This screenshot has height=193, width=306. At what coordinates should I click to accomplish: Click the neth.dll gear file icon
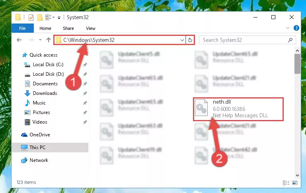pyautogui.click(x=201, y=108)
